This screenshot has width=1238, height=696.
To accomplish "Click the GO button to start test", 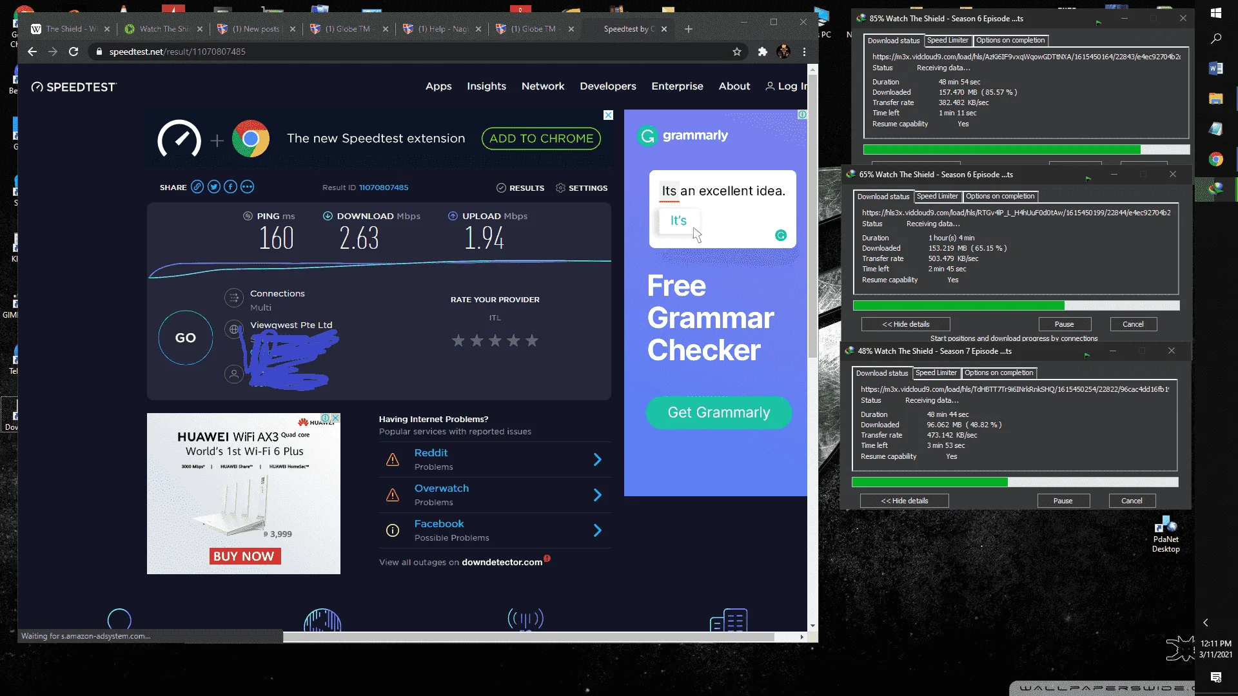I will 186,338.
